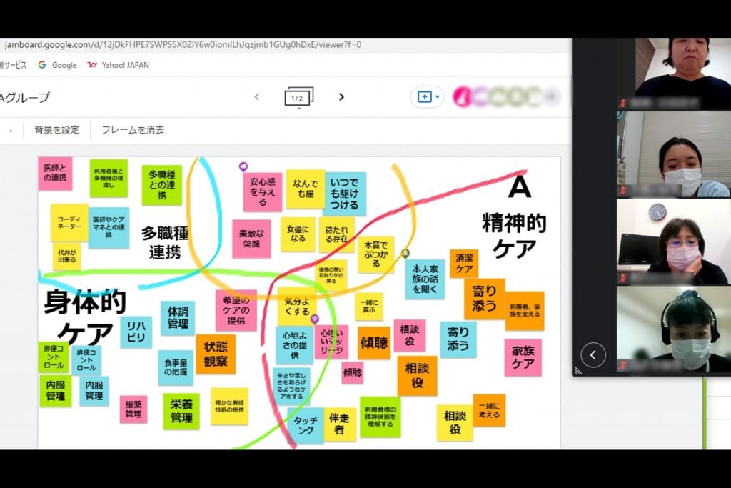Click 背景を設定 in the toolbar
This screenshot has height=488, width=731.
click(57, 130)
